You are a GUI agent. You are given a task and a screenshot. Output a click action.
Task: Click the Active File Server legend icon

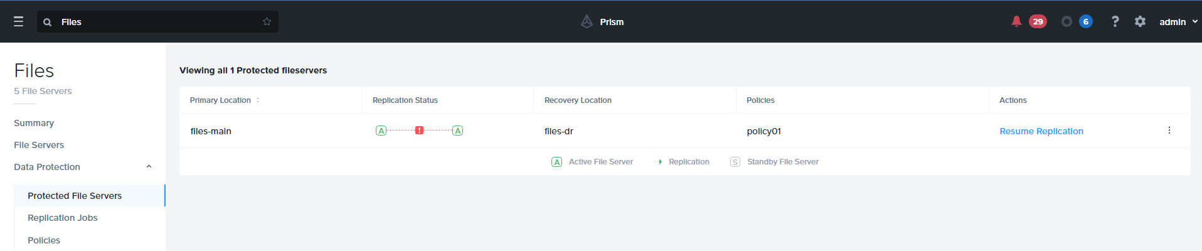pos(556,162)
